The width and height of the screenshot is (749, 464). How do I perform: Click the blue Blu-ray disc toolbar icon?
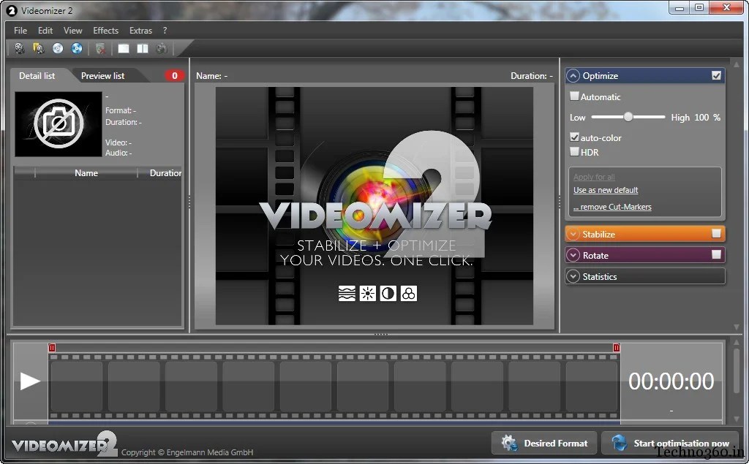tap(76, 48)
